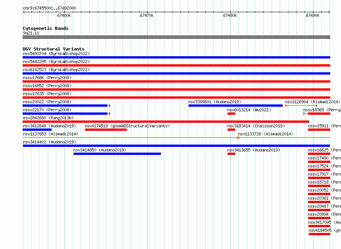The image size is (341, 249).
Task: Click the blue bar of nssv22170
Action: click(x=66, y=114)
